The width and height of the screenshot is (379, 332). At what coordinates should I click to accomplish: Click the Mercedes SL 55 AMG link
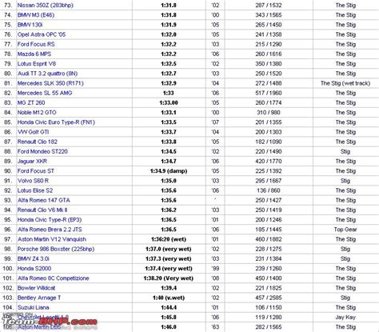point(45,93)
